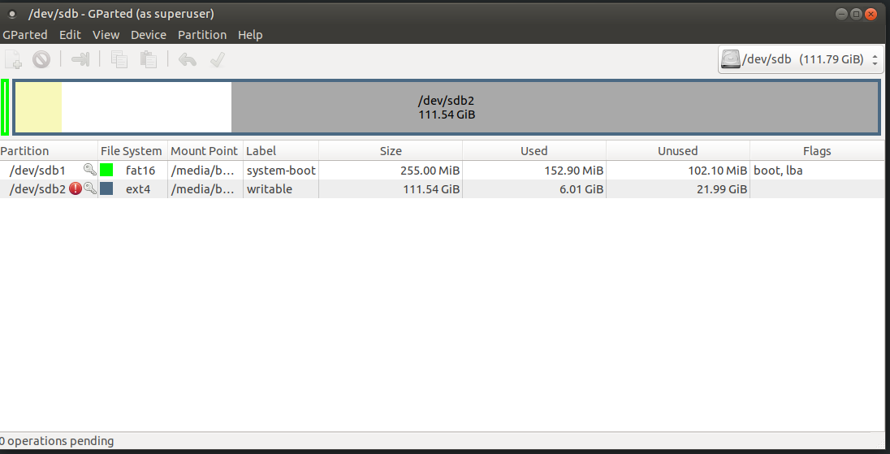
Task: Select the blue ext4 color swatch
Action: click(x=106, y=188)
